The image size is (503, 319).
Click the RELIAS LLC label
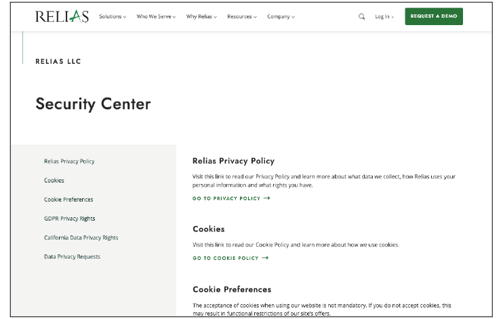coord(58,61)
